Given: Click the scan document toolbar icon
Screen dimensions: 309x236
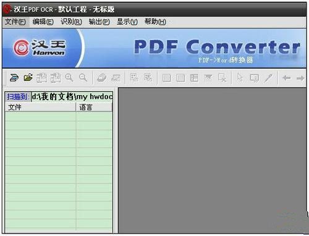Looking at the screenshot, I should point(14,78).
